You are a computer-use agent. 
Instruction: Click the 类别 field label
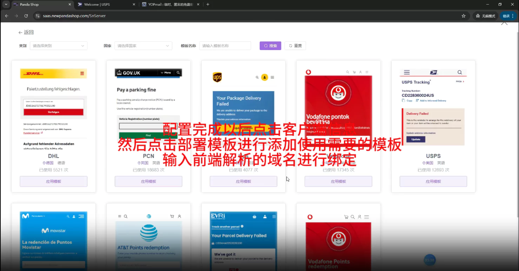pos(22,46)
